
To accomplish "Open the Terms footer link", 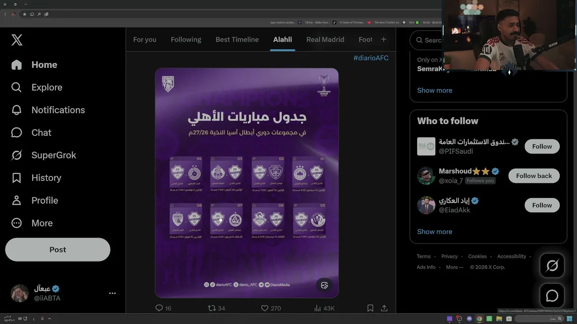I will click(x=424, y=256).
